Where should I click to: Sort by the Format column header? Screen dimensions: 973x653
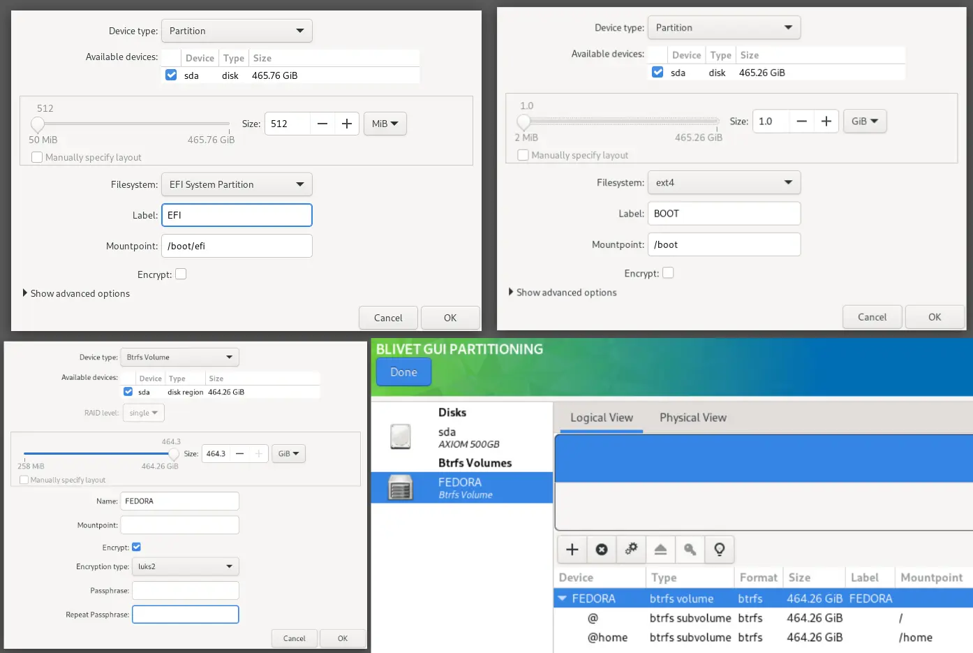pos(759,578)
